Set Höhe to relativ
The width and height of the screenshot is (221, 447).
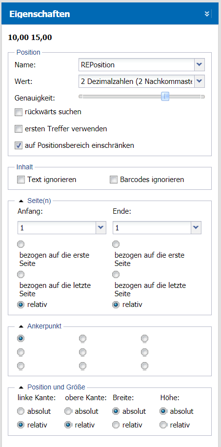163,425
